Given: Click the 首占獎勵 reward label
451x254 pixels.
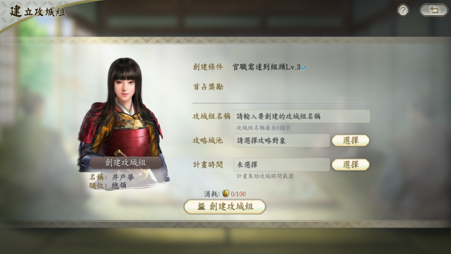Looking at the screenshot, I should (x=208, y=87).
